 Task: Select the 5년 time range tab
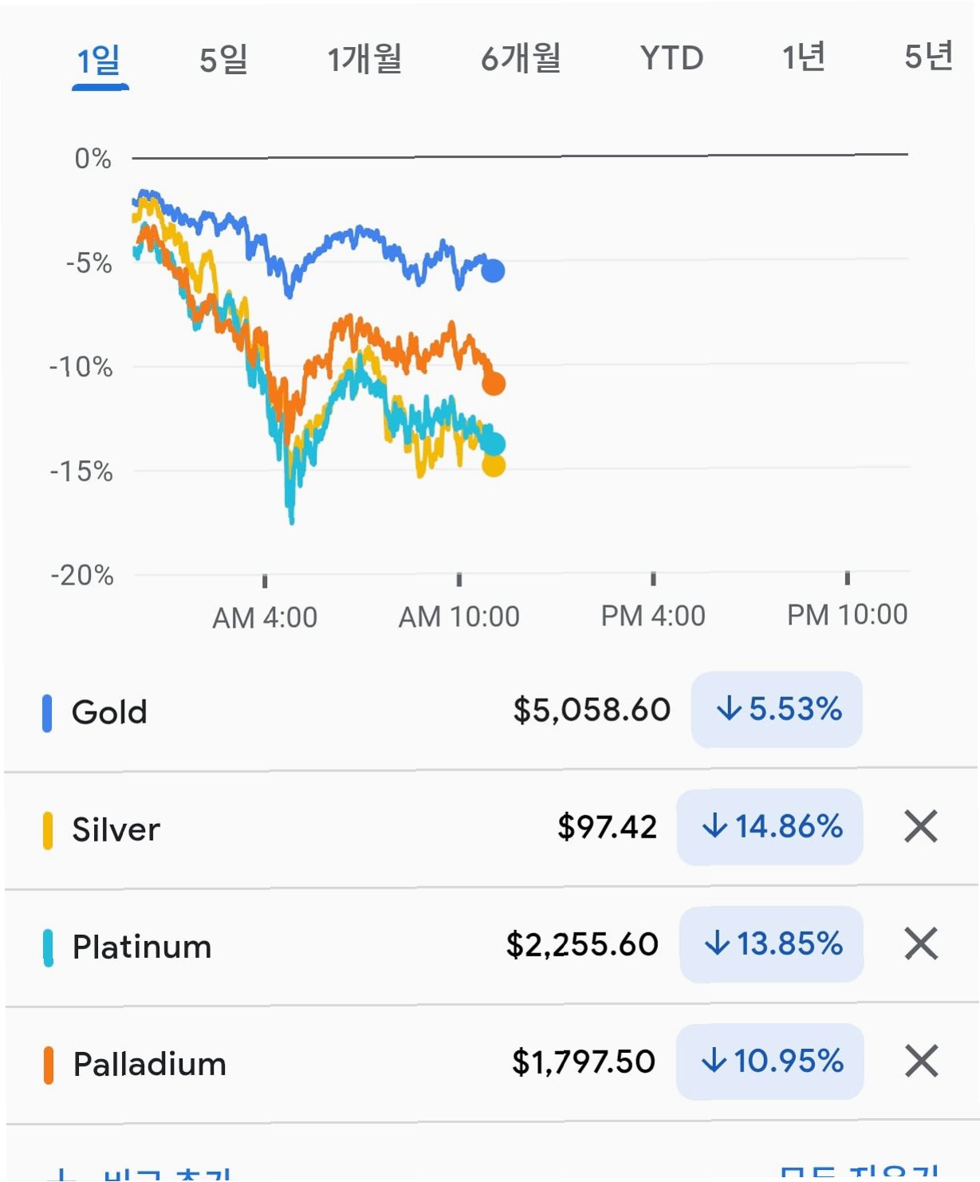(929, 57)
